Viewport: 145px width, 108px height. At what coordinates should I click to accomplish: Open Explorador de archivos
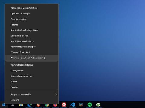coord(32,76)
